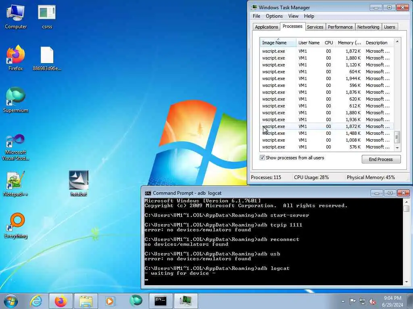Click process list scrollbar down arrow
The image size is (413, 309).
(397, 148)
